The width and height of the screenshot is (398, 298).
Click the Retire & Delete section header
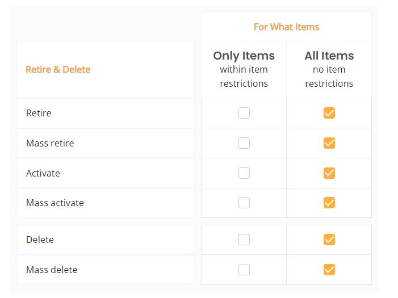click(58, 69)
